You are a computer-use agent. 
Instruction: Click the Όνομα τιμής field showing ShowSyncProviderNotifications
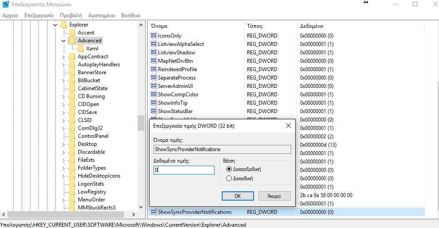click(x=222, y=149)
